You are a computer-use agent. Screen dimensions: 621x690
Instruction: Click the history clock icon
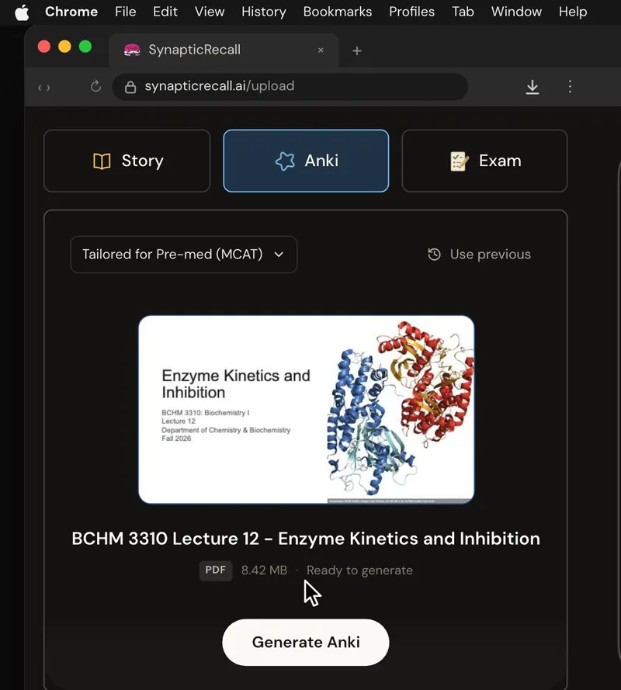[x=435, y=255]
